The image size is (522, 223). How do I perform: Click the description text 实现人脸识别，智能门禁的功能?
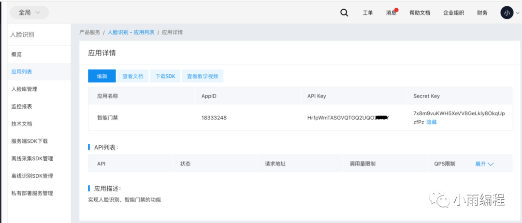pyautogui.click(x=125, y=200)
